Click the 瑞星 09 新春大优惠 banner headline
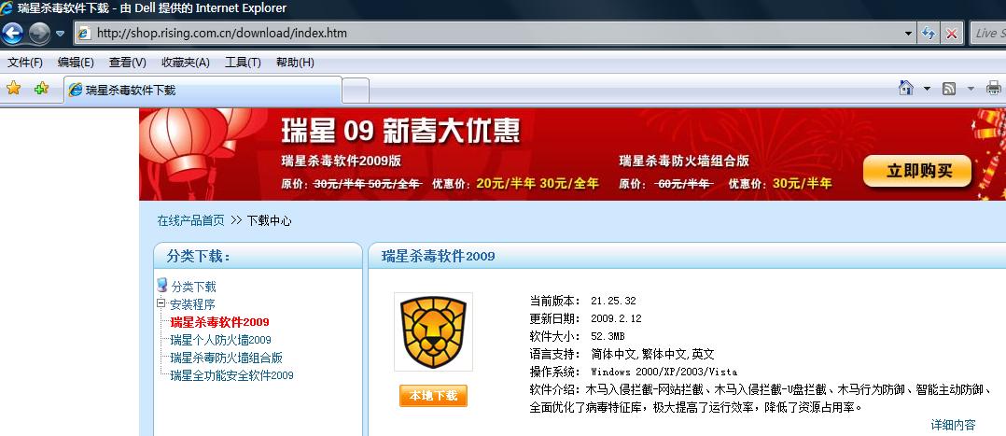Screen dimensions: 1006x436 [400, 131]
